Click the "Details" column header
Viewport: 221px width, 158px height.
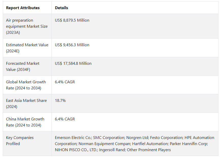pyautogui.click(x=61, y=8)
